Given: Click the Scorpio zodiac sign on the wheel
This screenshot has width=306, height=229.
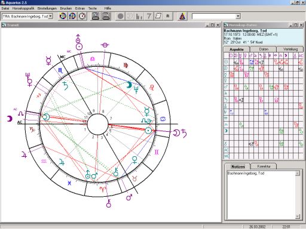Looking at the screenshot, I should (x=60, y=70).
